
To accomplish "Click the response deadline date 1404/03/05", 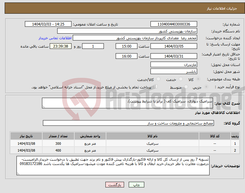I will [x=173, y=46].
